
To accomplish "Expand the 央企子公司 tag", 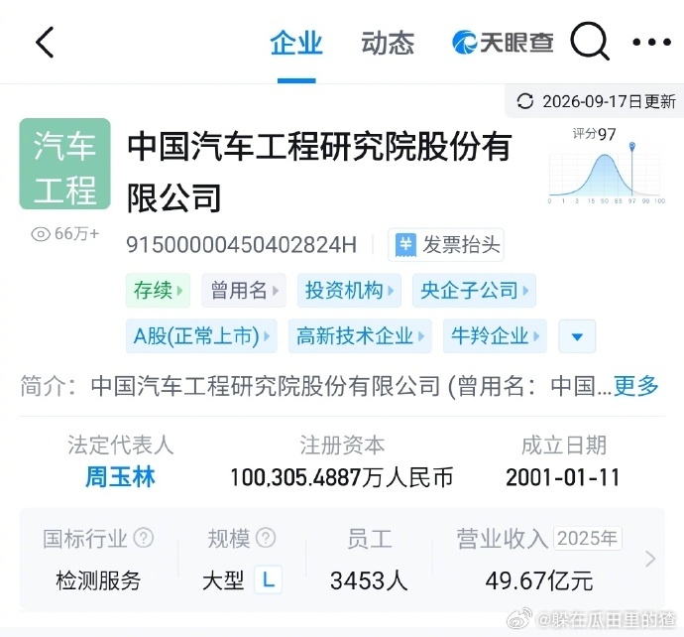I will tap(474, 291).
